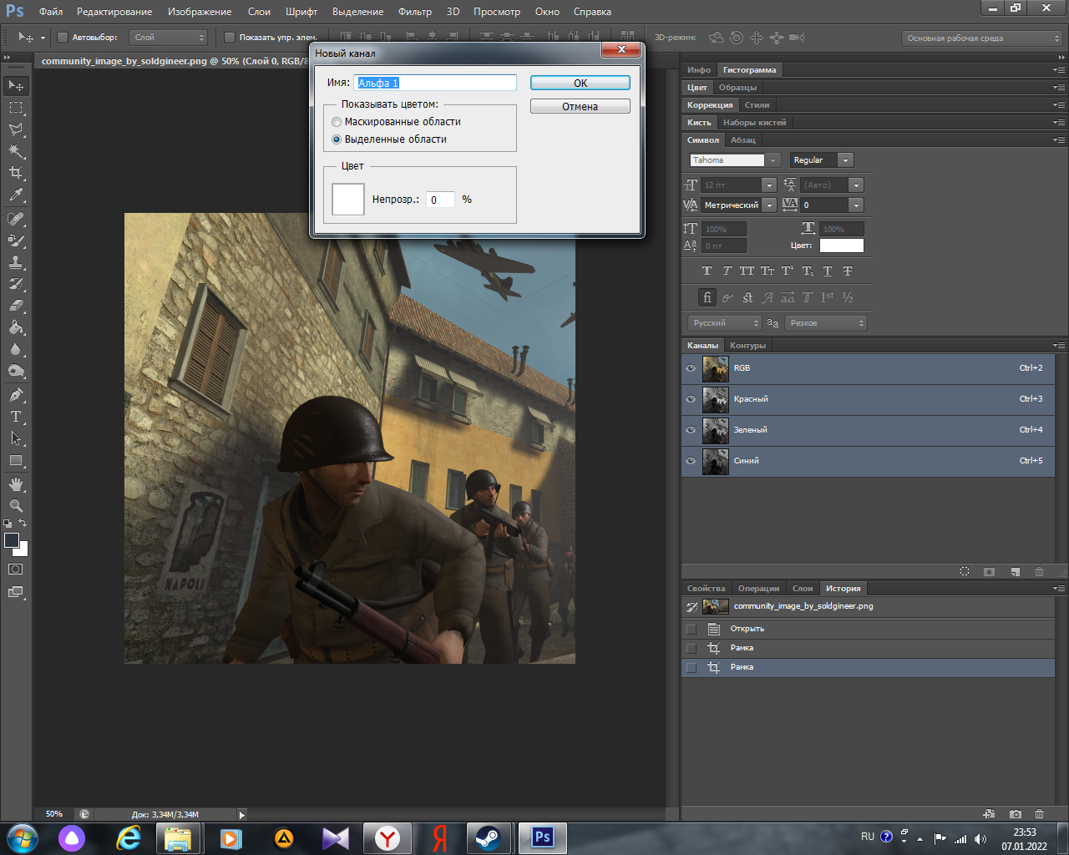
Task: Apply faux bold text style button
Action: (707, 271)
